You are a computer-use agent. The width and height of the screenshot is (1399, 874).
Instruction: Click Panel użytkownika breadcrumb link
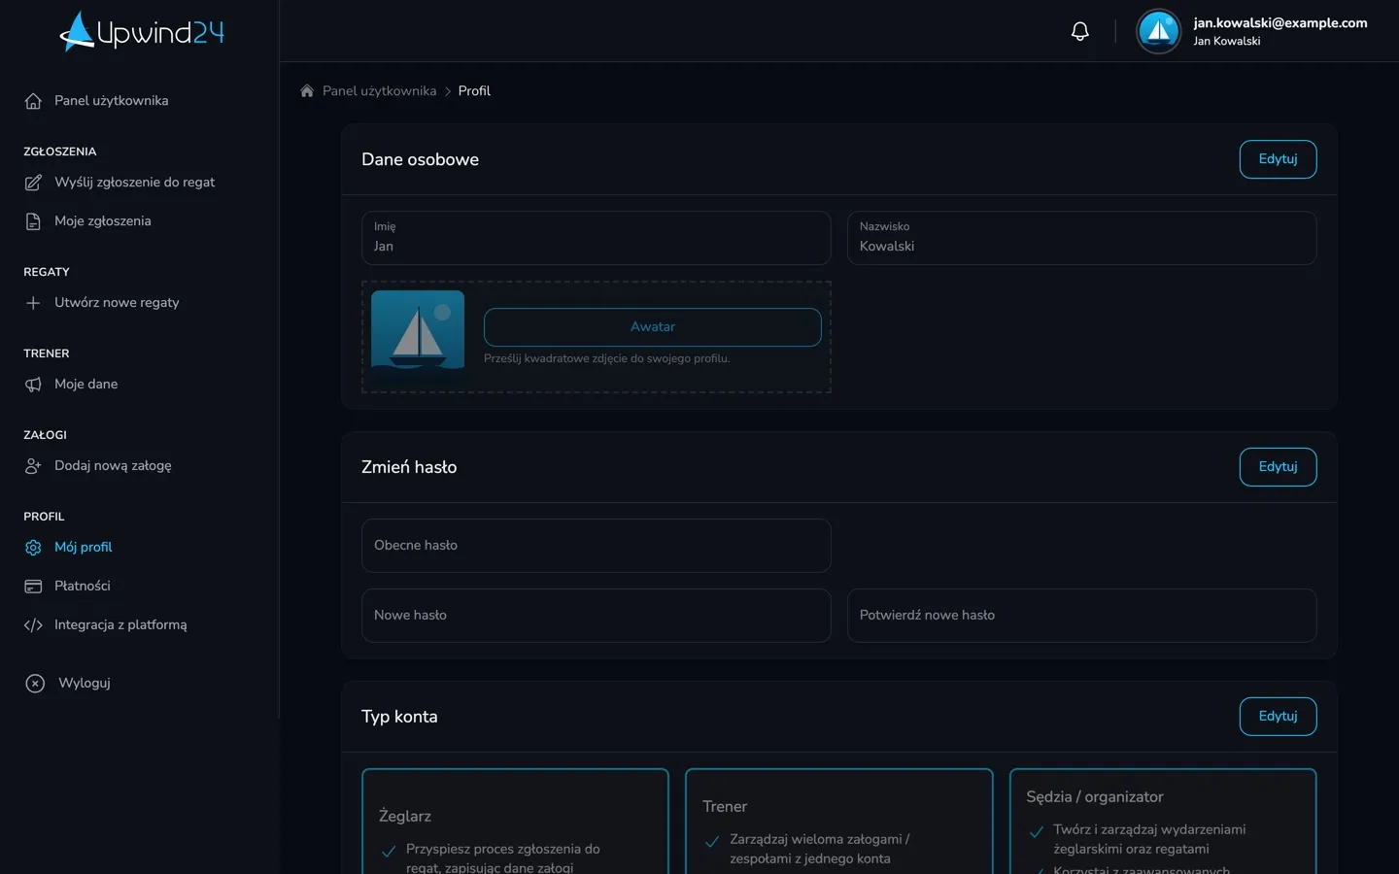click(x=380, y=90)
